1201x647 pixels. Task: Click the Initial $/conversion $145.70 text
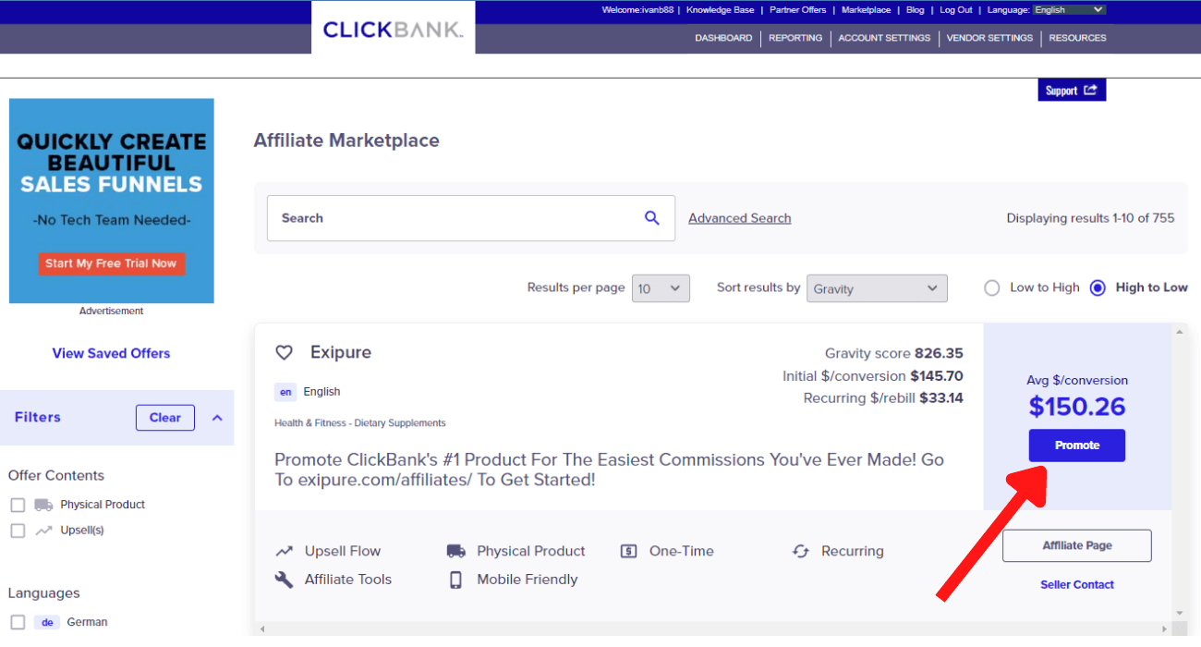coord(873,376)
